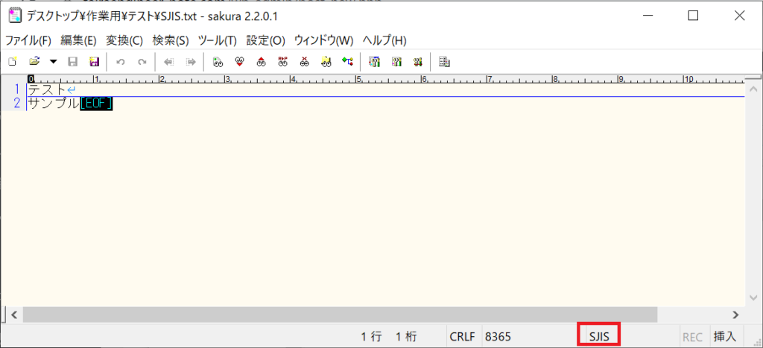This screenshot has width=763, height=348.
Task: Click Find Previous icon with up arrow
Action: (261, 62)
